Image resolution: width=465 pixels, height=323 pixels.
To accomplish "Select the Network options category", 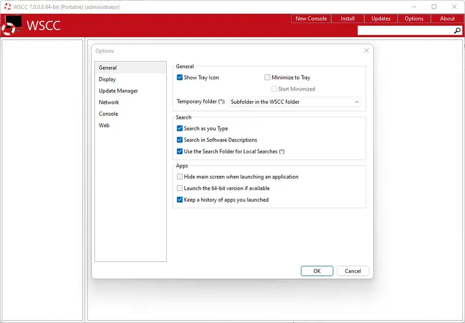I will click(130, 102).
